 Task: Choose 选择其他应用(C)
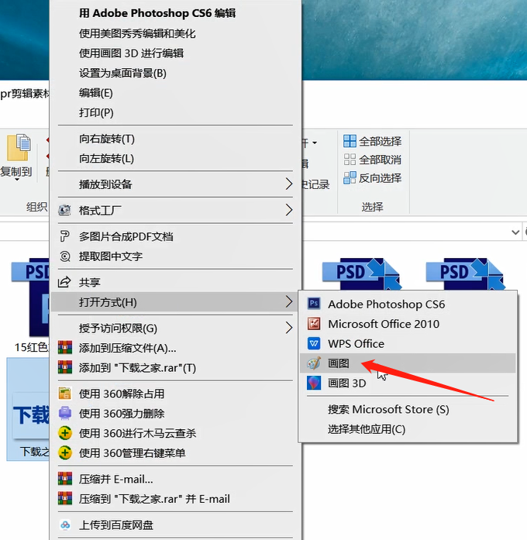(x=367, y=429)
